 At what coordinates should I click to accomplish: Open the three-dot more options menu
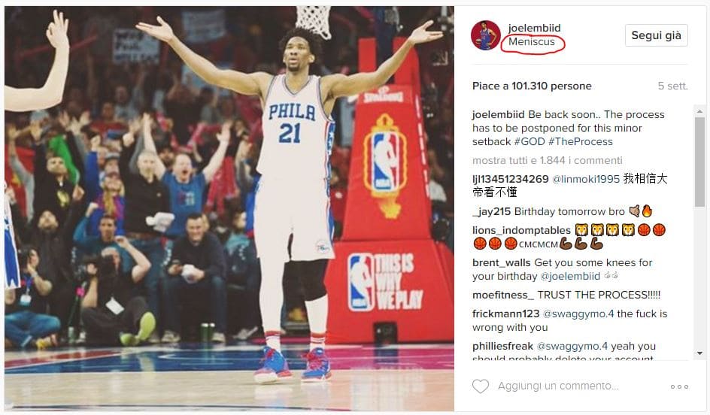679,386
